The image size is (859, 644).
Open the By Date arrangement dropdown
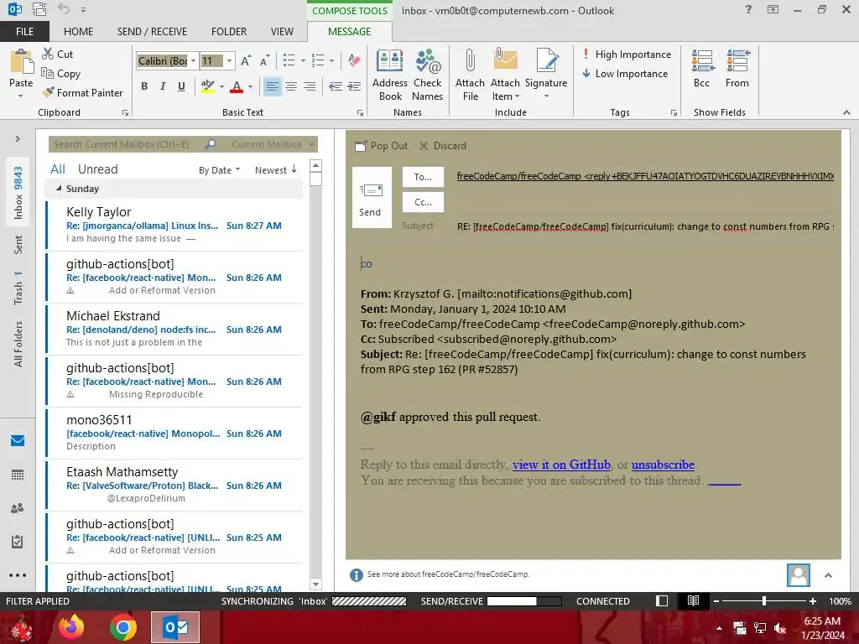pyautogui.click(x=219, y=170)
